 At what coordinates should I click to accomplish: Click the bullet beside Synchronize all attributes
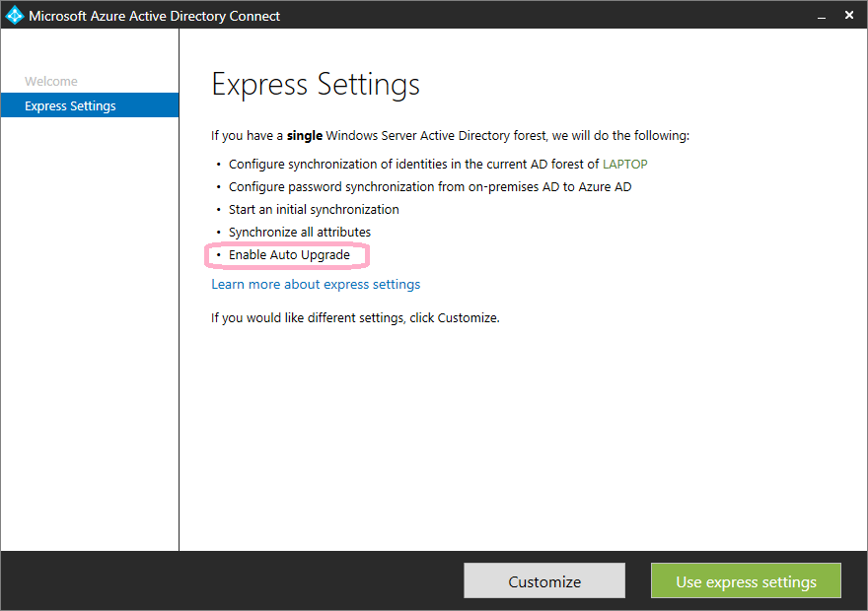pyautogui.click(x=219, y=232)
